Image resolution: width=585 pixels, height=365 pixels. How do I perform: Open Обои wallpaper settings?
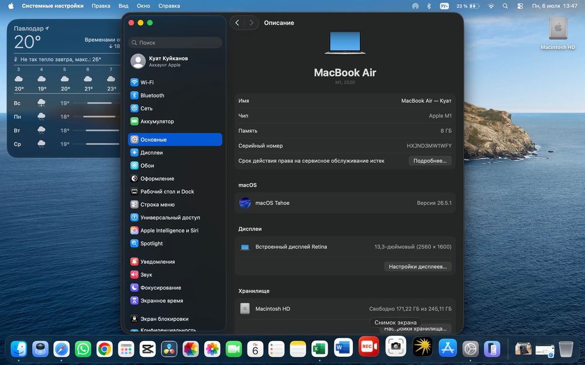click(x=175, y=166)
